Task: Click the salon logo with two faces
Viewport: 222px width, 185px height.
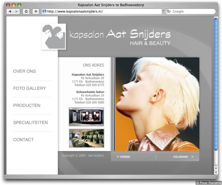Action: tap(54, 36)
